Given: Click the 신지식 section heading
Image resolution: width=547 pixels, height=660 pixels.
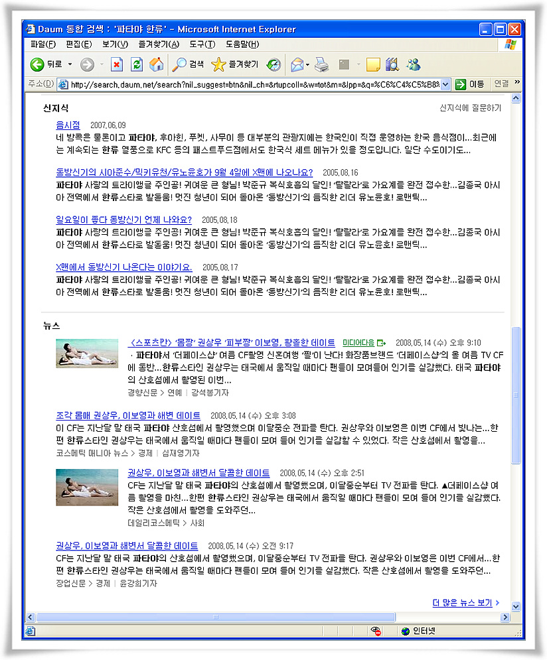Looking at the screenshot, I should pyautogui.click(x=56, y=108).
